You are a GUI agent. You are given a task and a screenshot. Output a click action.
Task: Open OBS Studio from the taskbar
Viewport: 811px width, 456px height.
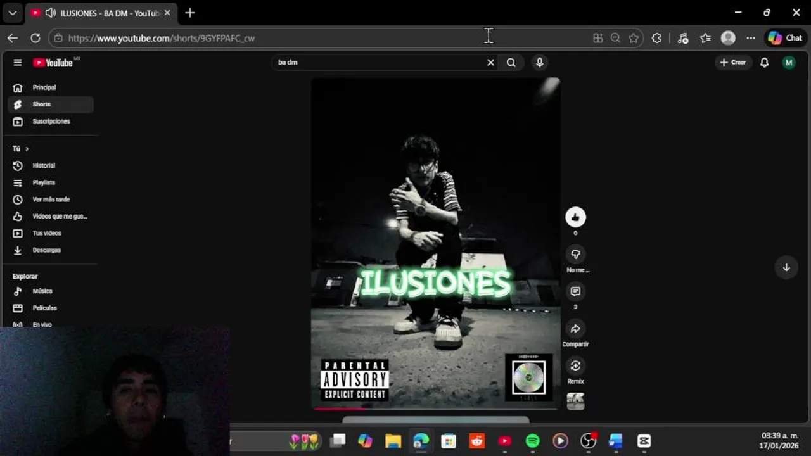[x=588, y=441]
